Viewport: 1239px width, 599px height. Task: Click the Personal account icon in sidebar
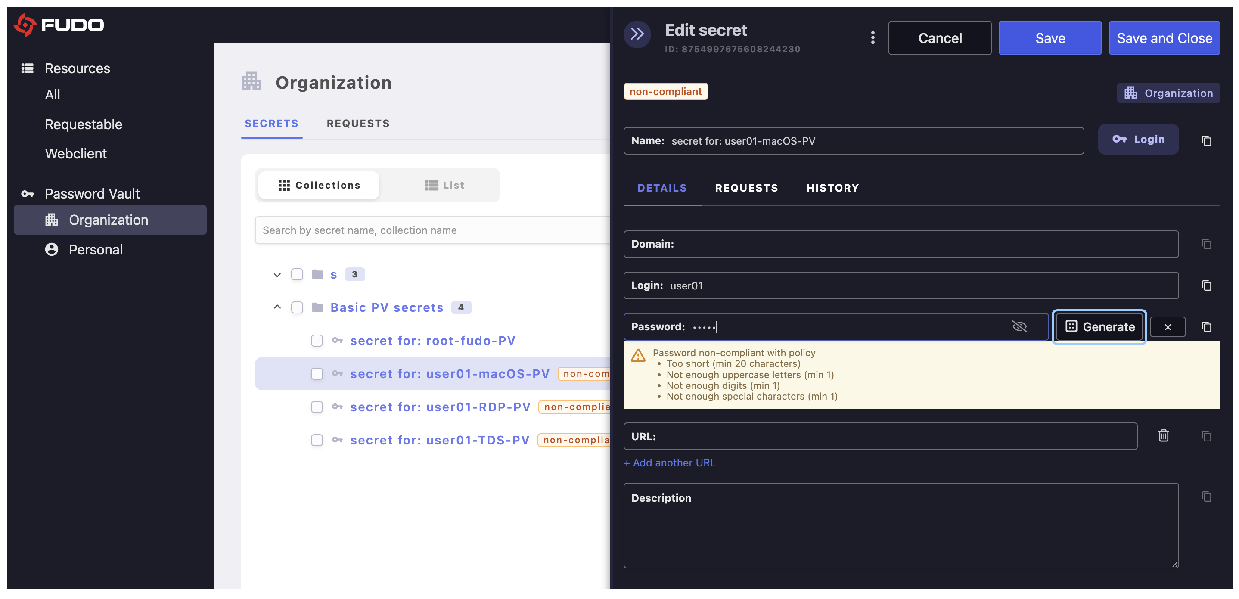[52, 249]
